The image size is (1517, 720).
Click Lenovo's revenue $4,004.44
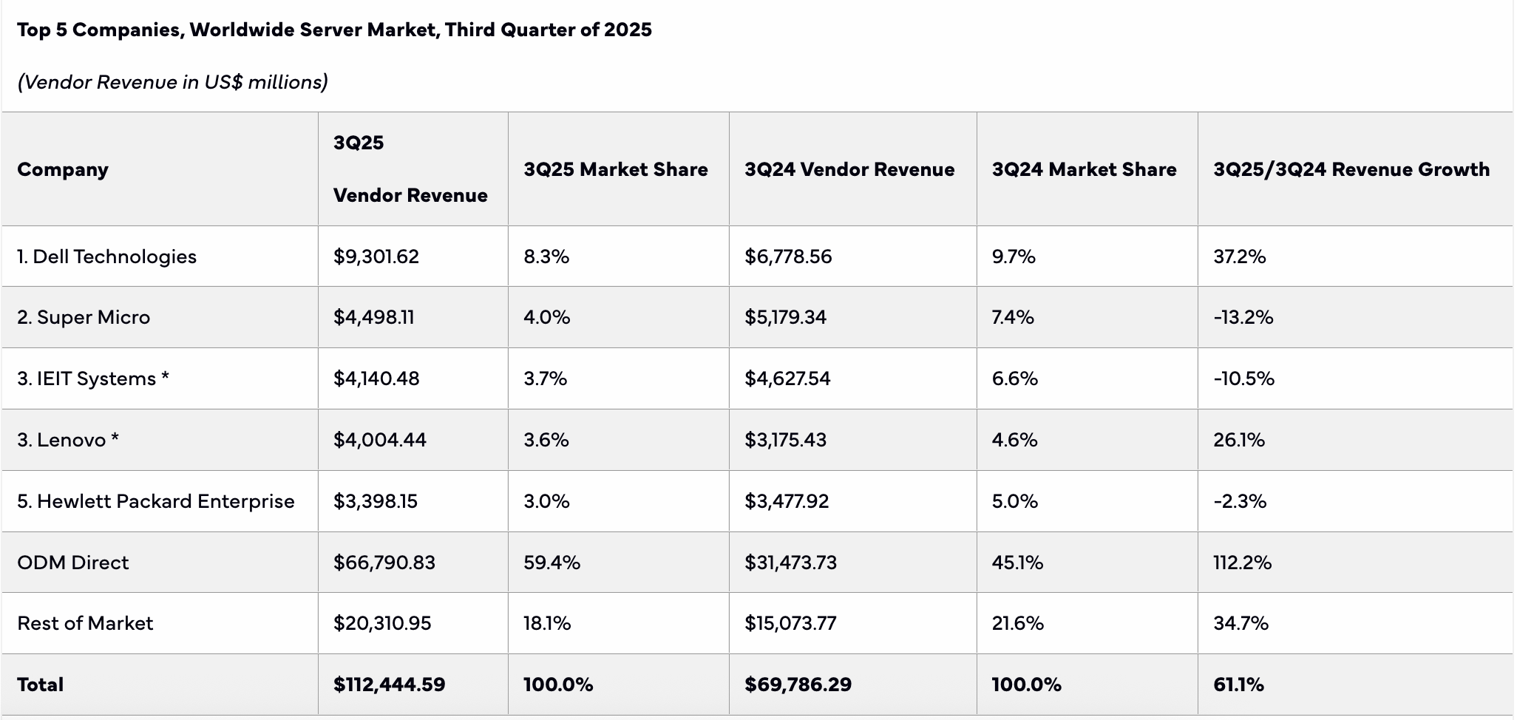[380, 440]
